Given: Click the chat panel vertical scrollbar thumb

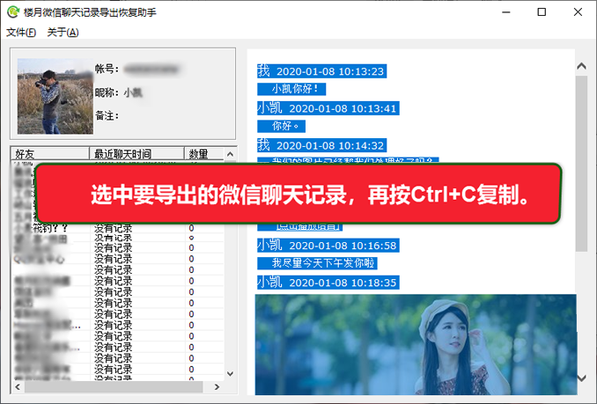Looking at the screenshot, I should point(581,164).
